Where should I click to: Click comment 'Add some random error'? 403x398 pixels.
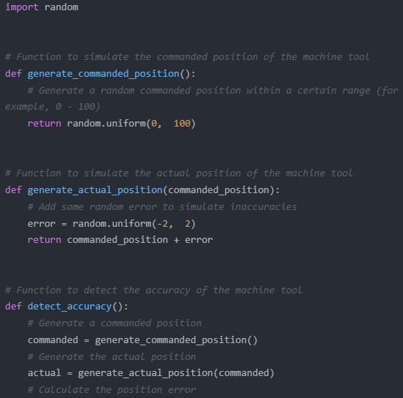[162, 207]
